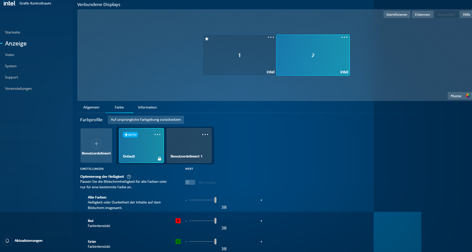Open the three-dot menu on display 2
The width and height of the screenshot is (472, 252).
[x=345, y=37]
